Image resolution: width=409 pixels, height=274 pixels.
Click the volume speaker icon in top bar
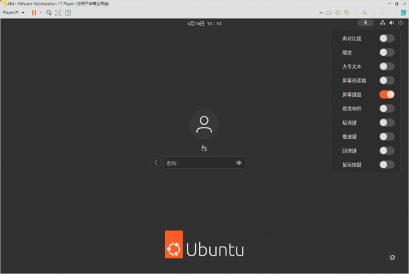pyautogui.click(x=391, y=22)
